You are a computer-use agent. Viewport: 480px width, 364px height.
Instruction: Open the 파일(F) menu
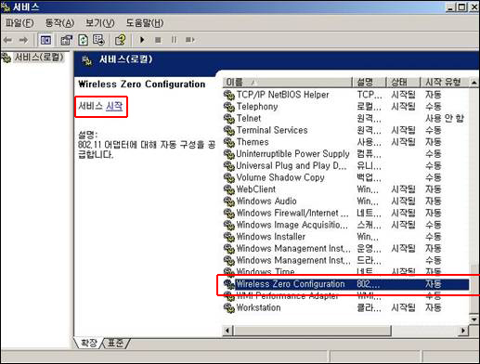(x=19, y=23)
